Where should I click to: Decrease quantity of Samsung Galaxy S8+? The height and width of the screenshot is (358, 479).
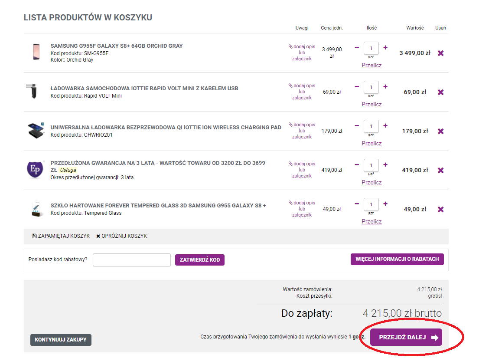click(357, 47)
